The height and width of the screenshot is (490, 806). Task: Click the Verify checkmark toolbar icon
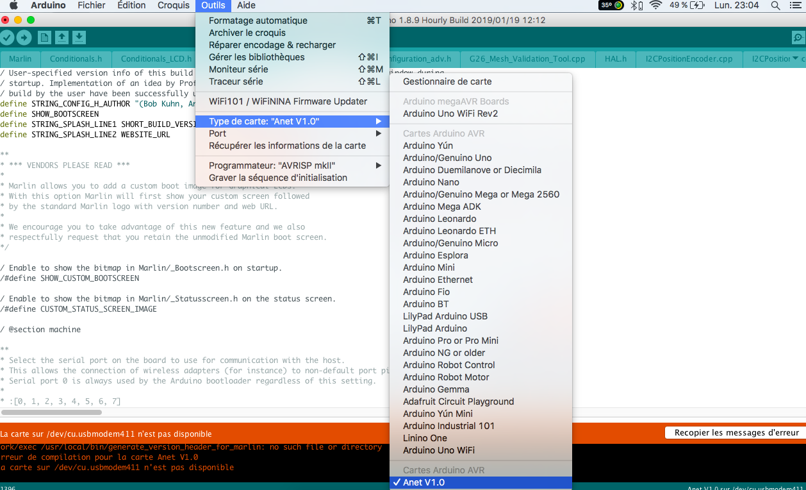click(7, 38)
